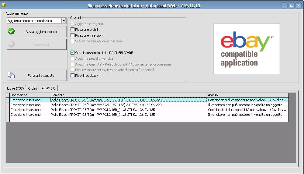Click the Operazione column header

[x=30, y=95]
